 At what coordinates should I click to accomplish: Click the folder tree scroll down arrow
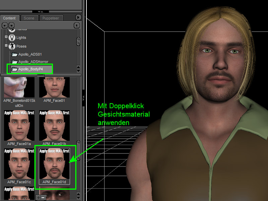pos(78,71)
